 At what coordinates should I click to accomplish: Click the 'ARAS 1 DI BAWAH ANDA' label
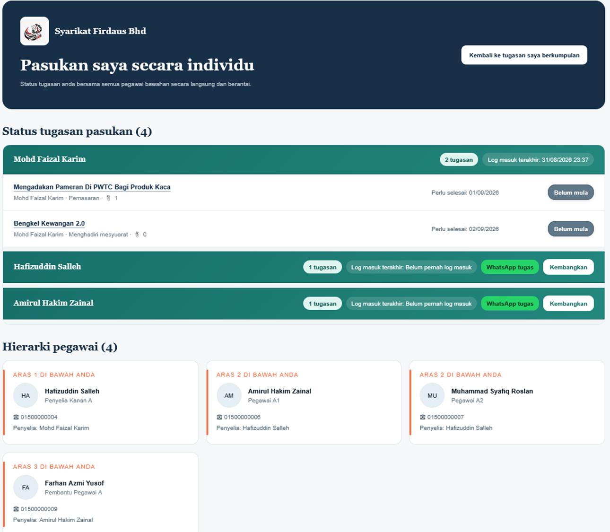tap(54, 375)
